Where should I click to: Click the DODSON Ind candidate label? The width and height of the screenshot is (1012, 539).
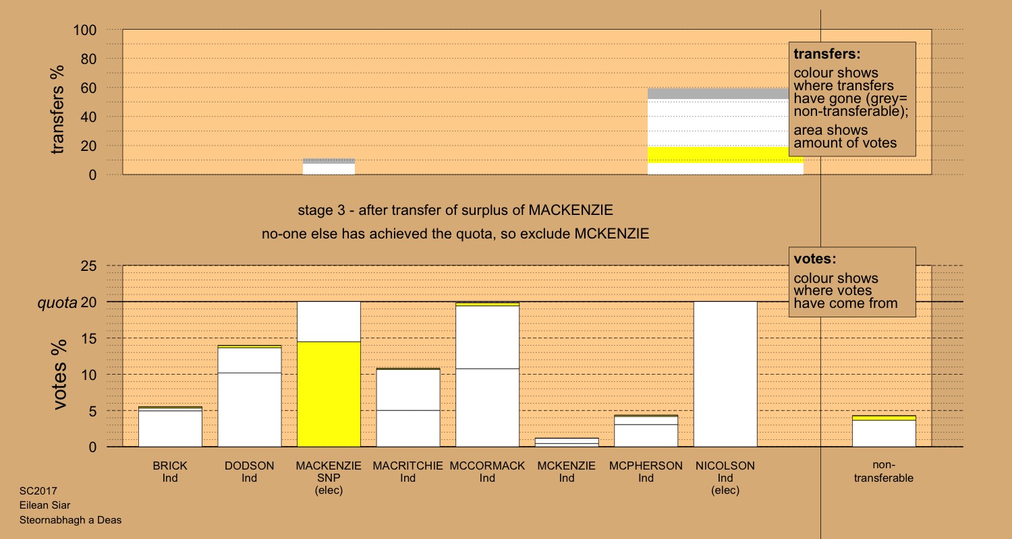click(250, 472)
